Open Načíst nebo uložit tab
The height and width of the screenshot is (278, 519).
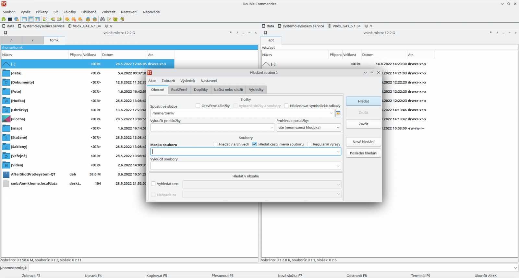(228, 90)
